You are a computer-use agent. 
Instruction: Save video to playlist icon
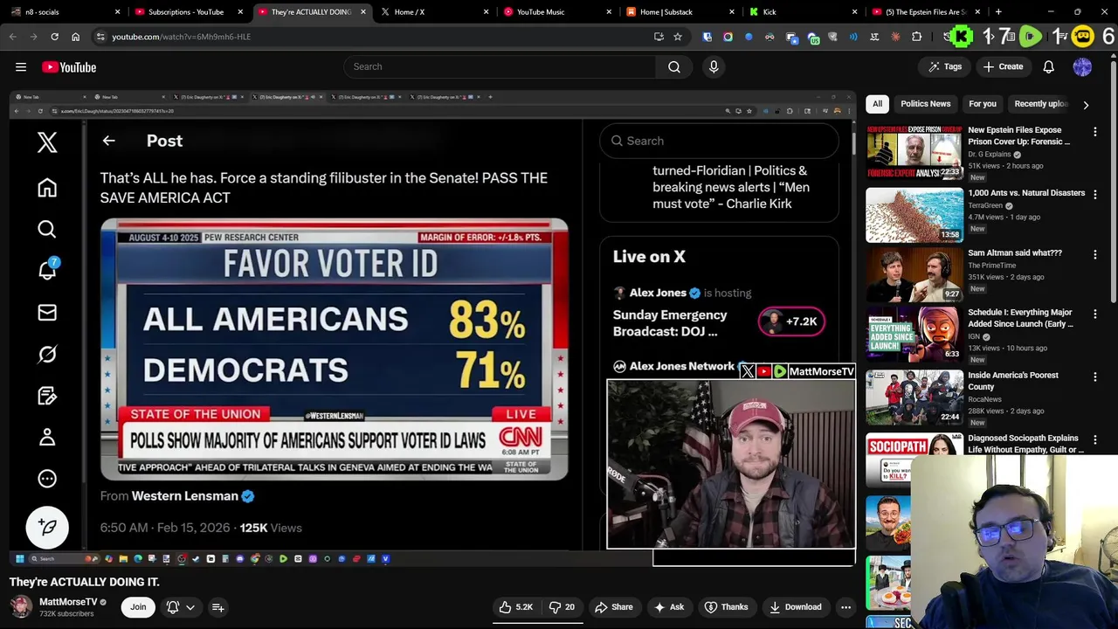coord(218,607)
